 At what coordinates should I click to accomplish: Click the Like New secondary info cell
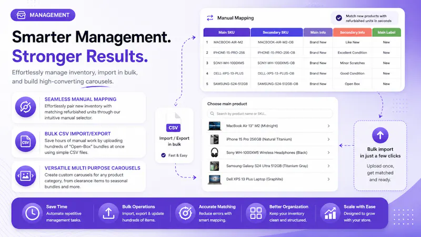pos(352,42)
